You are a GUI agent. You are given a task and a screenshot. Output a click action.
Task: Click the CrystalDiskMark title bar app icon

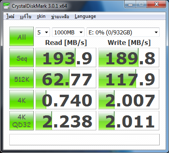click(6, 6)
